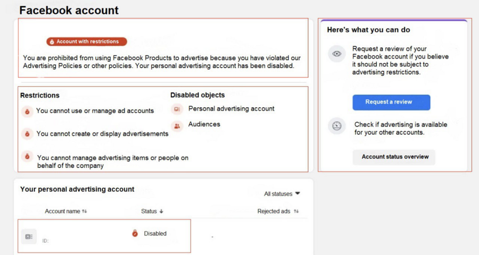Click lock icon next to ad accounts restriction
Image resolution: width=479 pixels, height=255 pixels.
27,112
